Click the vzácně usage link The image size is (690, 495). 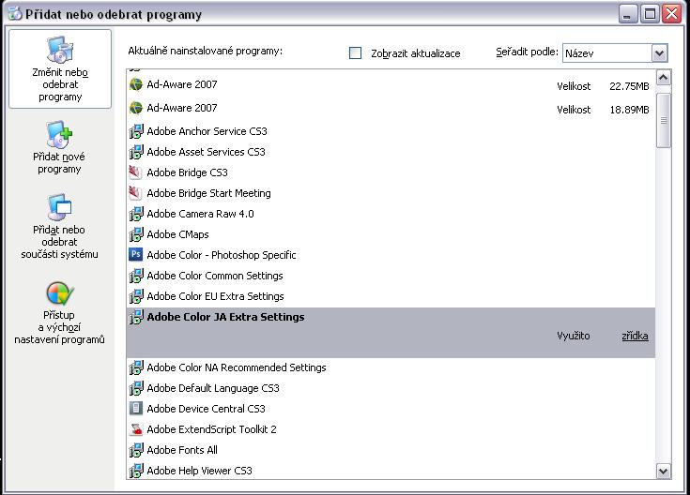[635, 336]
